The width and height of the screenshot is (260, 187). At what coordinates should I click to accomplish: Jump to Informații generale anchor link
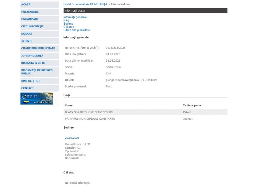(x=75, y=17)
